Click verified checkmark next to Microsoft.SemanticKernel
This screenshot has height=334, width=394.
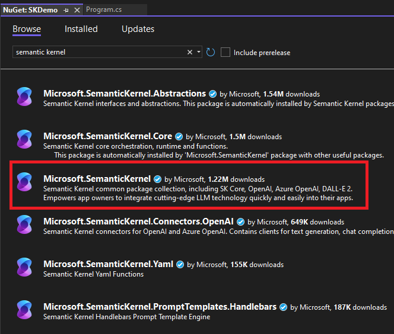click(158, 179)
